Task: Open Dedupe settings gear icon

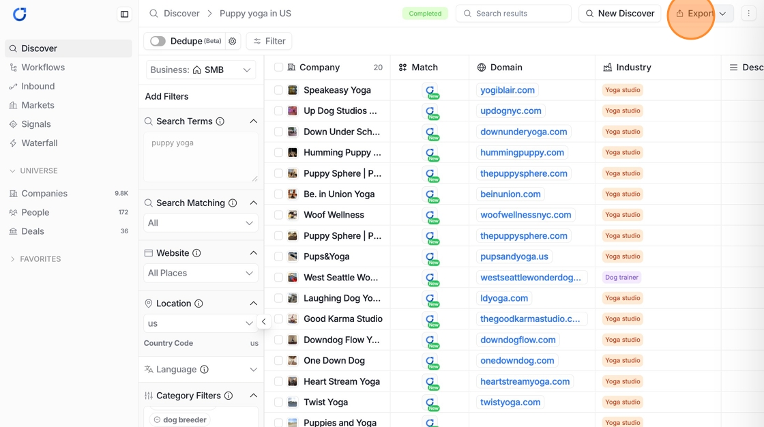Action: click(233, 42)
